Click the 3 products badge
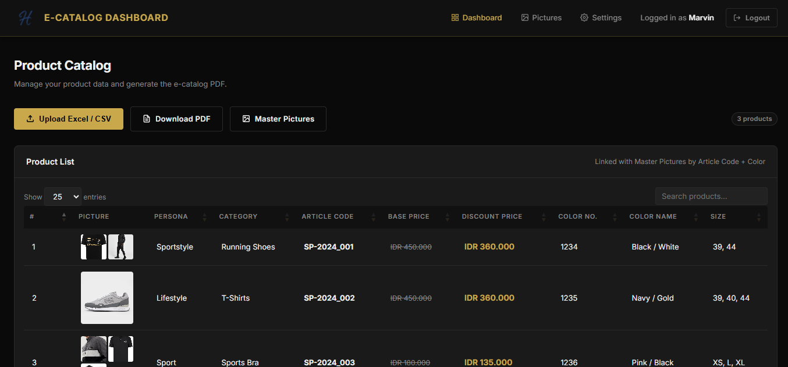This screenshot has width=788, height=367. tap(754, 119)
